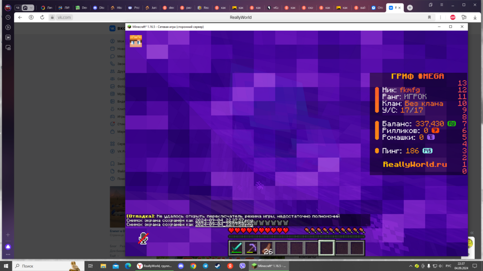Open the browser hamburger menu

click(441, 5)
